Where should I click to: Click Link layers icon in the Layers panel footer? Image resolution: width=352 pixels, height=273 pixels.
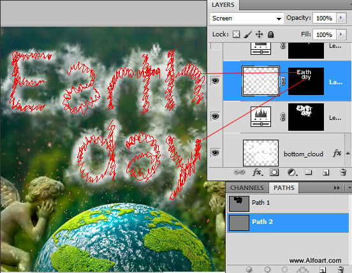(239, 172)
